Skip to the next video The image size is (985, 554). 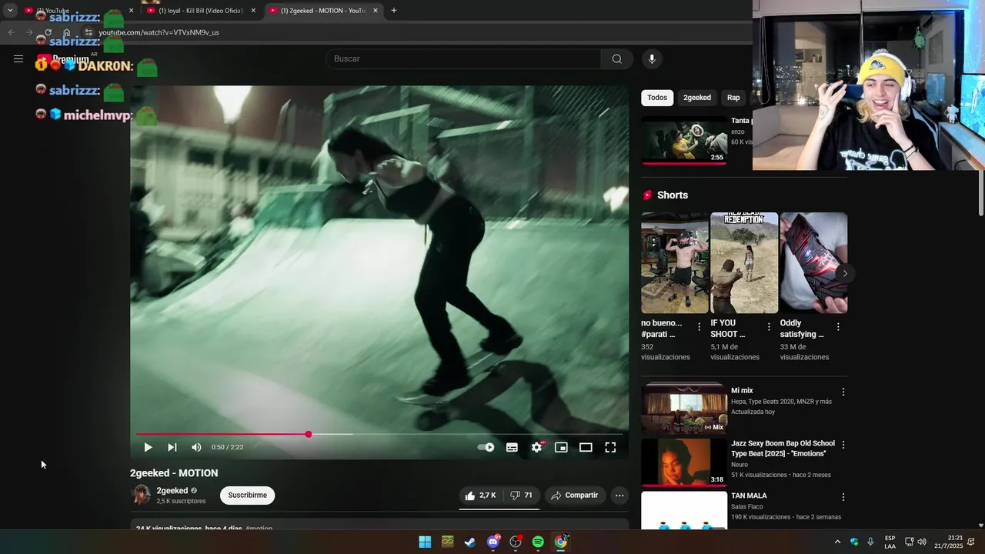point(172,447)
